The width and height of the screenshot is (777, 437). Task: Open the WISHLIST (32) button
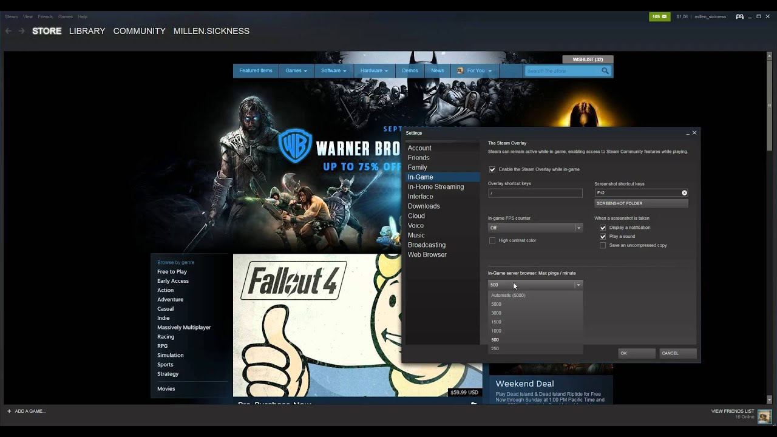click(x=588, y=59)
